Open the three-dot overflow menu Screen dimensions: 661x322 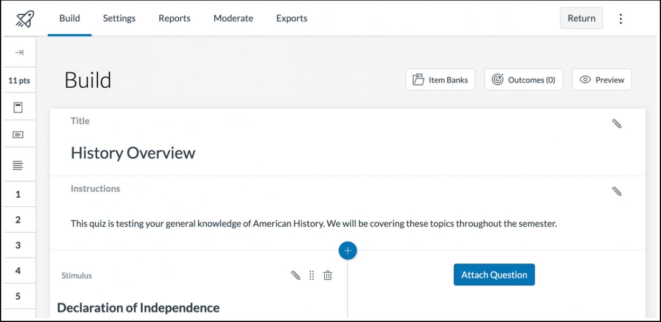click(x=620, y=18)
